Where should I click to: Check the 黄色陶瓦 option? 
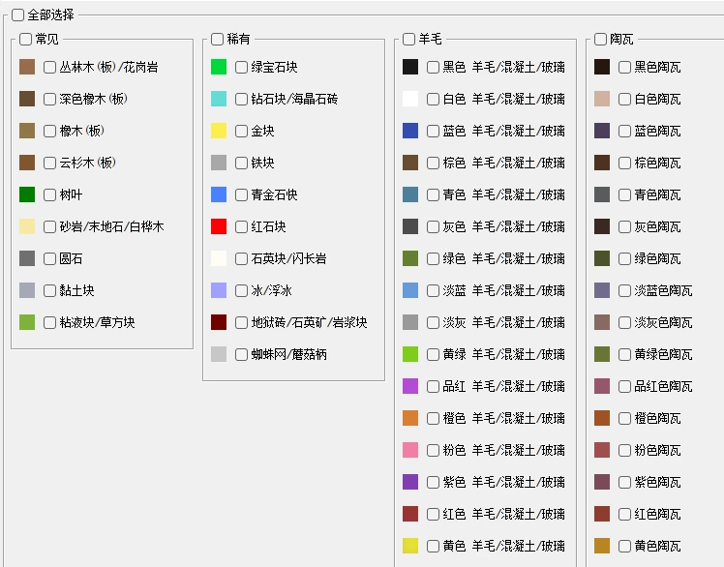(624, 546)
